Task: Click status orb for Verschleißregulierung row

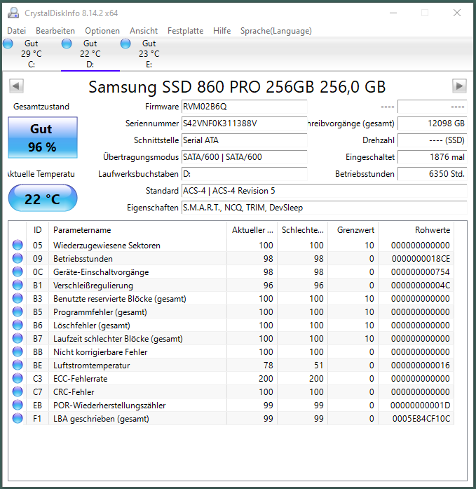Action: point(18,285)
